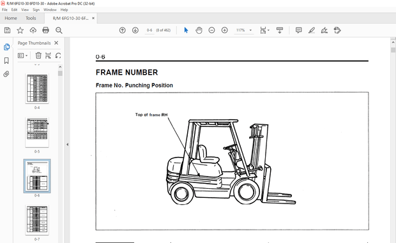The image size is (396, 243).
Task: Select the highlight text pen tool
Action: (x=312, y=31)
